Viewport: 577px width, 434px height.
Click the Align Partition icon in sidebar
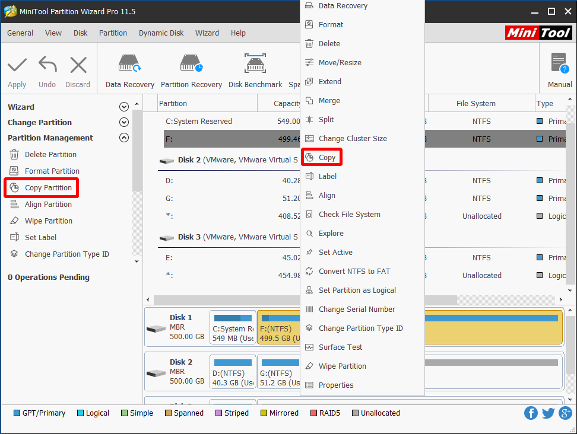pyautogui.click(x=14, y=204)
